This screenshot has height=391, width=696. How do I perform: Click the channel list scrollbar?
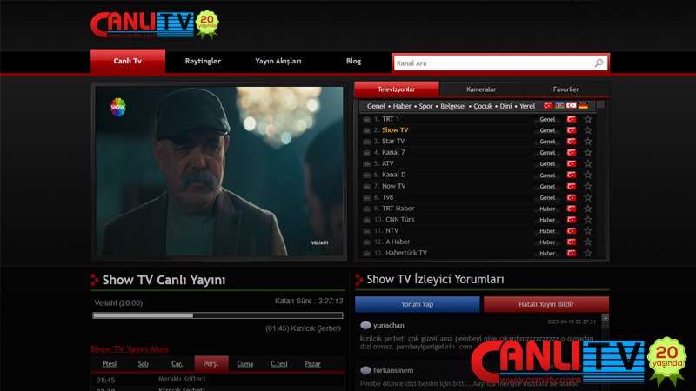tap(600, 177)
